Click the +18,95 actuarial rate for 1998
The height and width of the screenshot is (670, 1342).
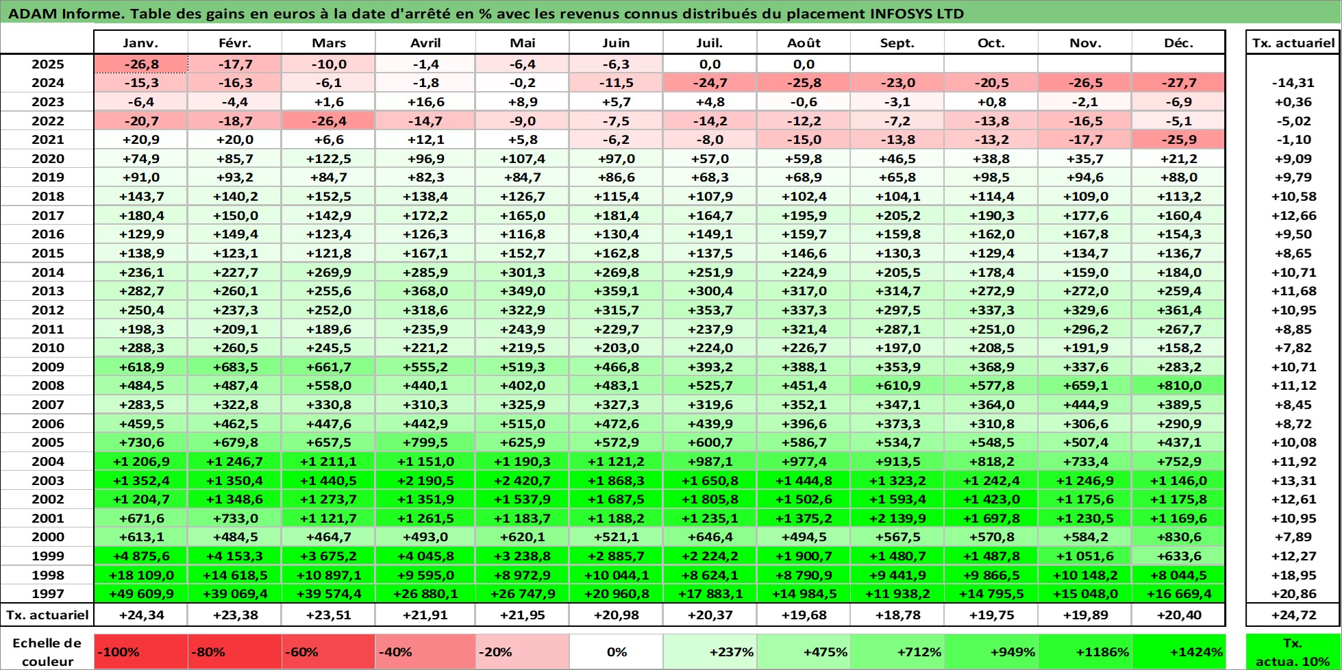[x=1293, y=575]
